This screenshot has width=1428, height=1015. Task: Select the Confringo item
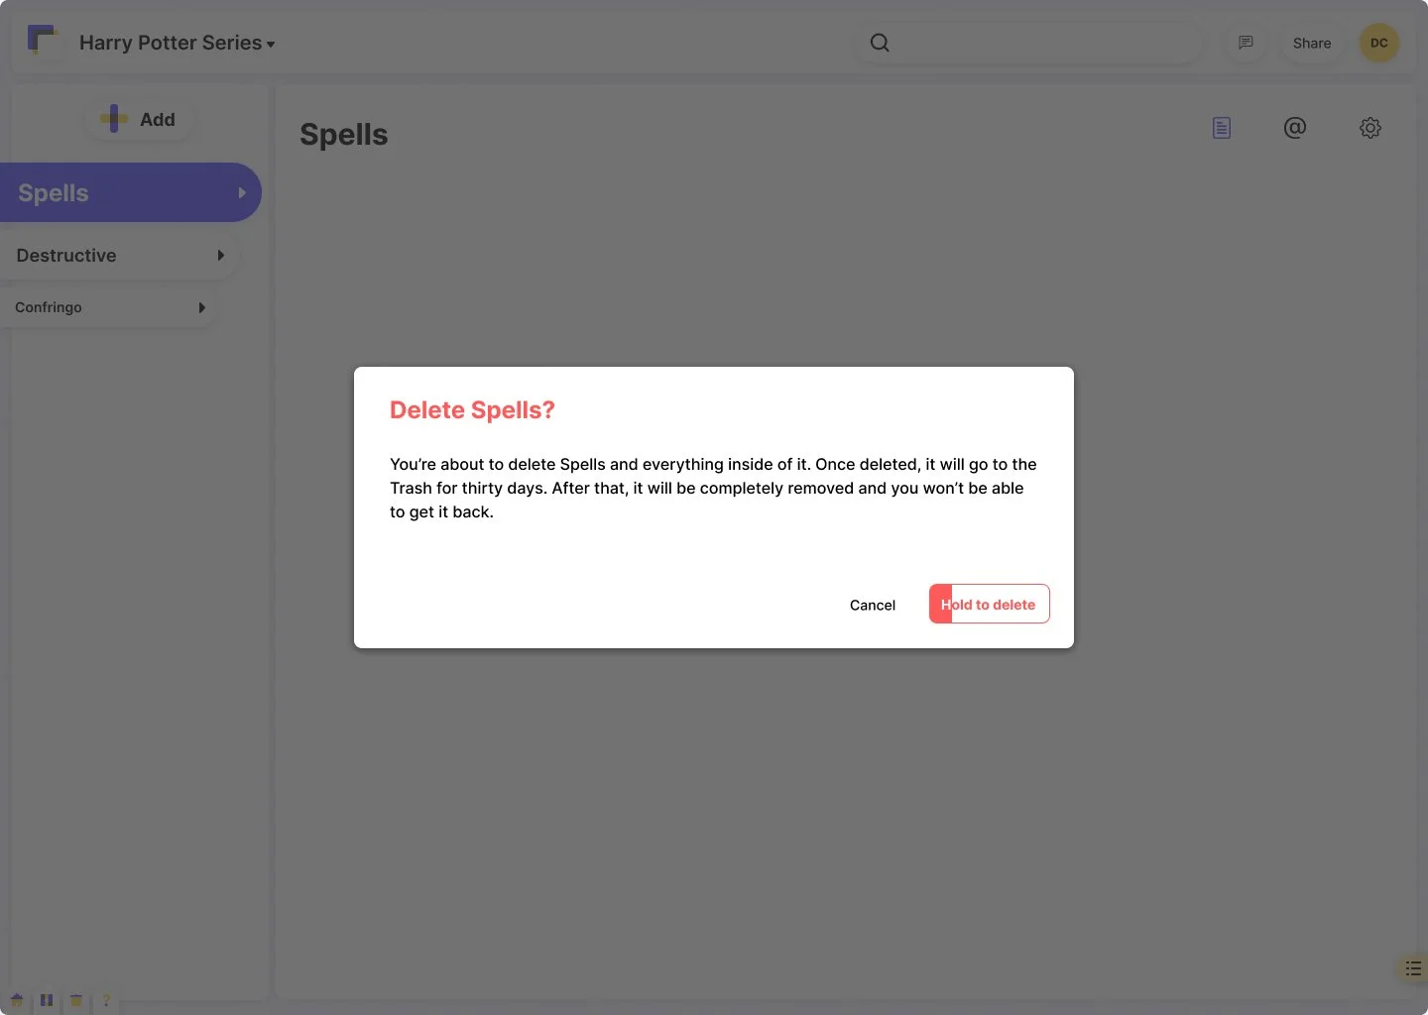tap(107, 307)
